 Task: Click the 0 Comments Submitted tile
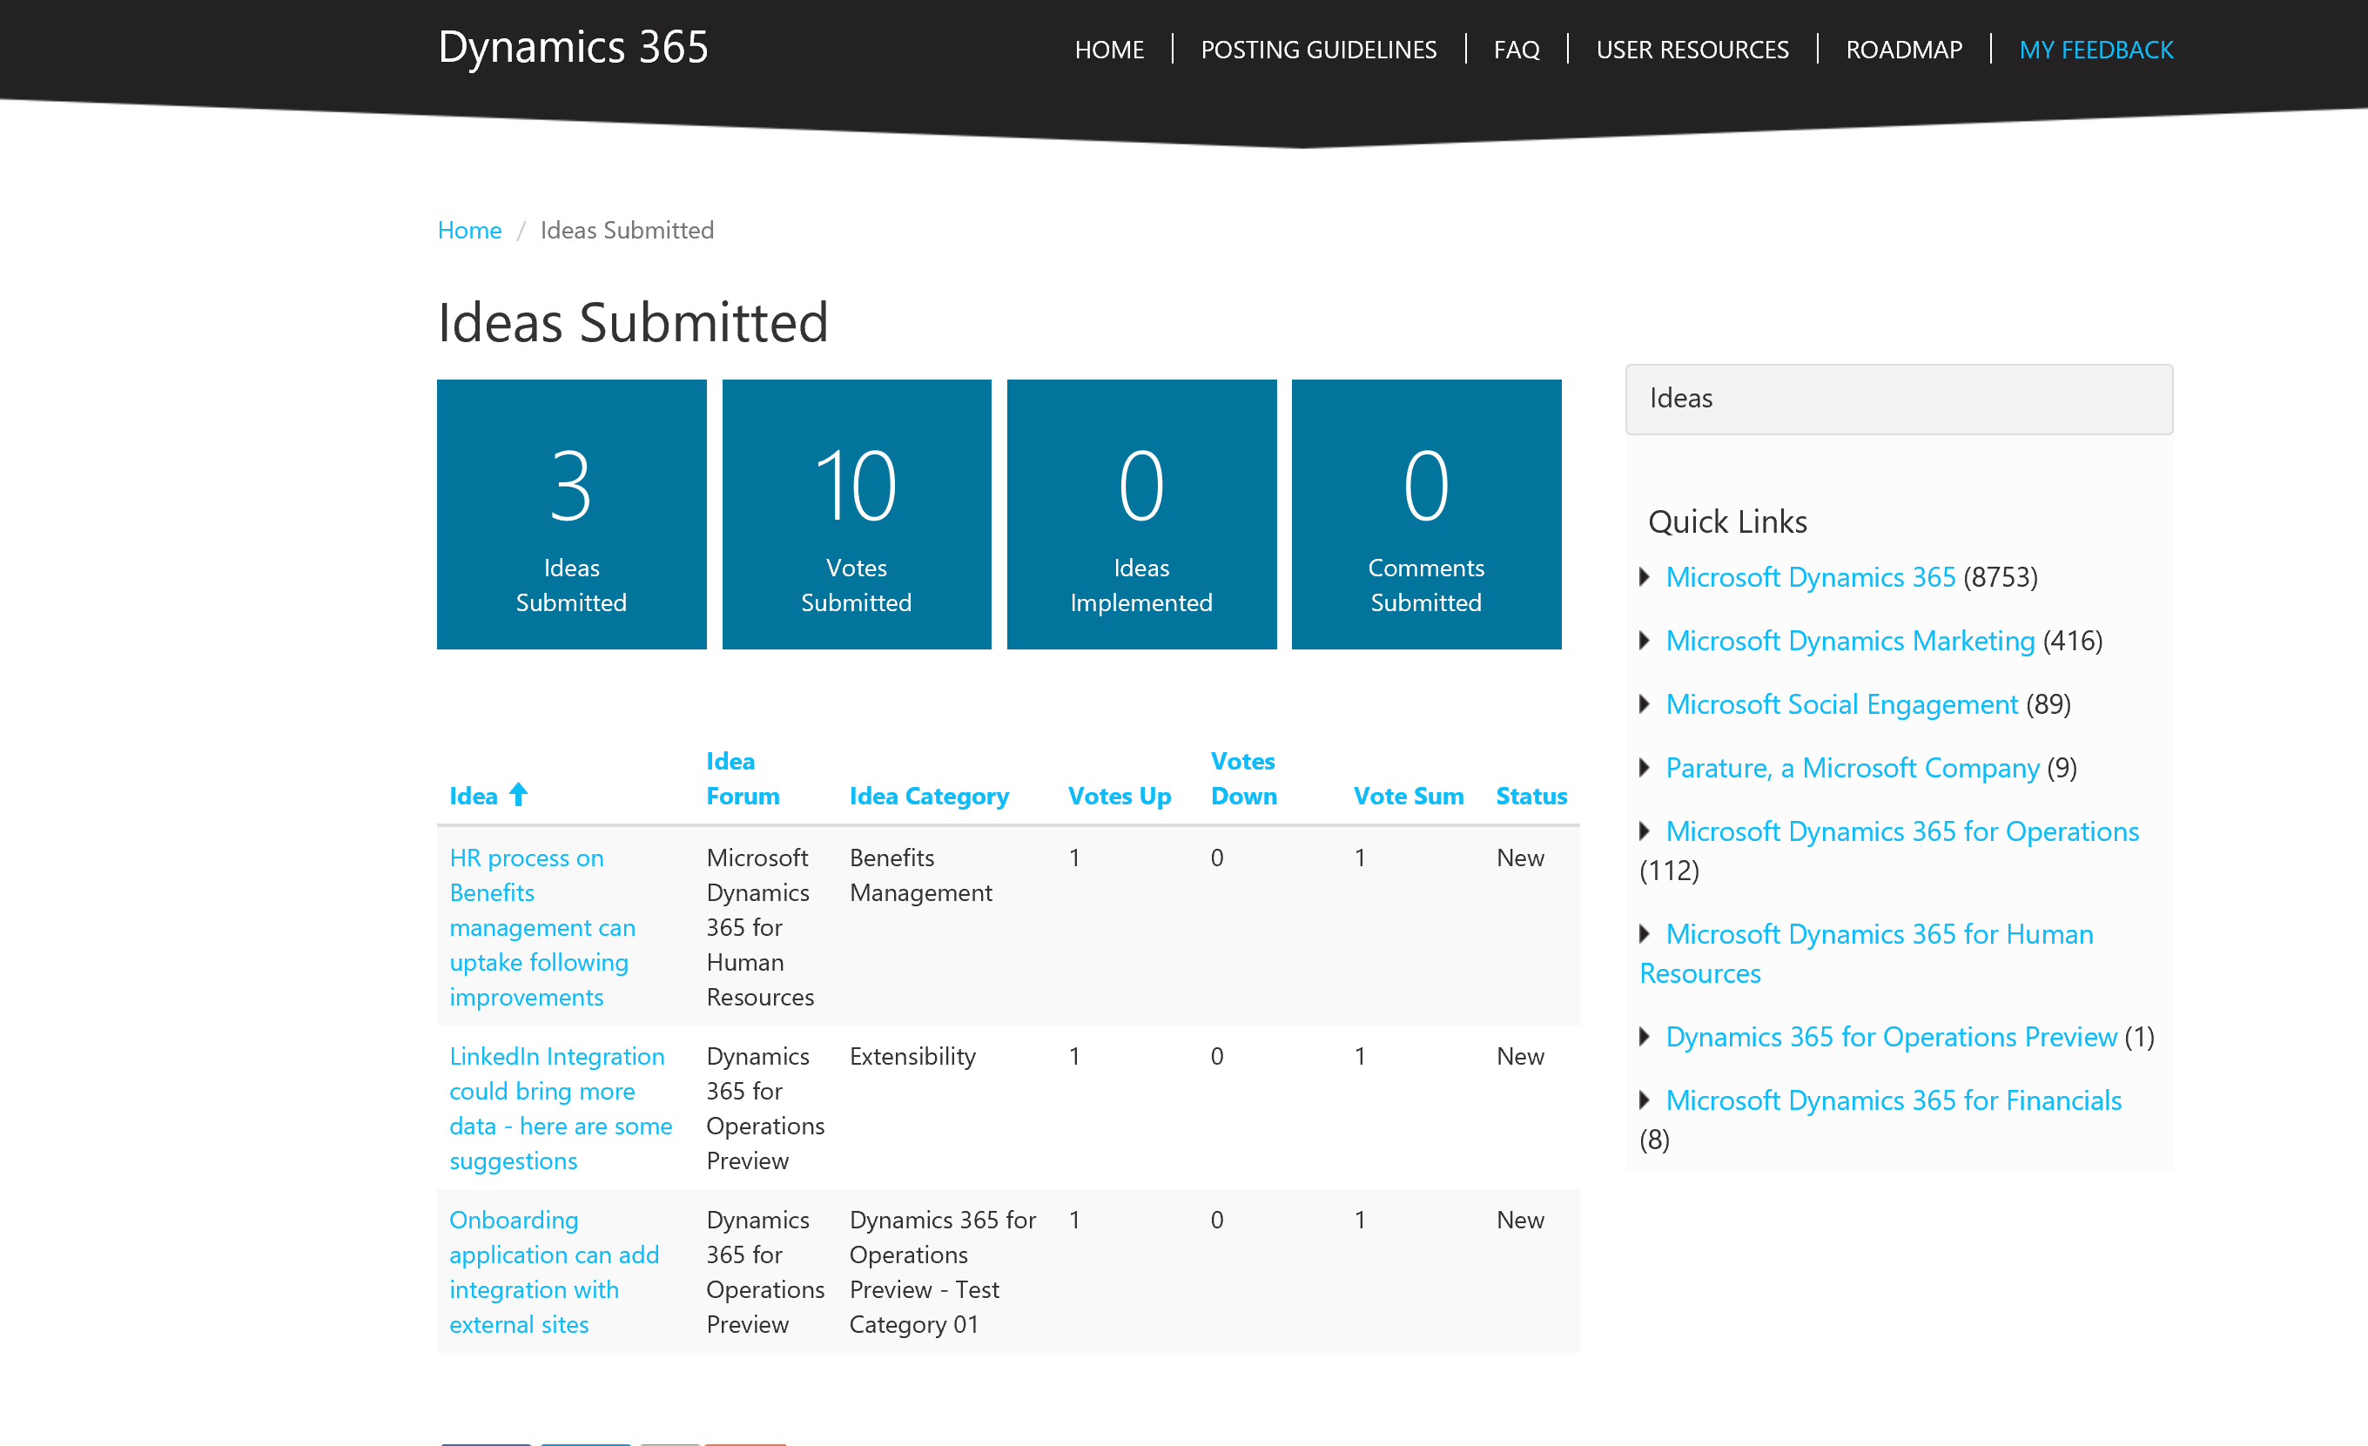pos(1426,514)
